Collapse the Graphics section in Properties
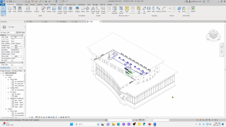Image resolution: width=226 pixels, height=127 pixels. 22,35
